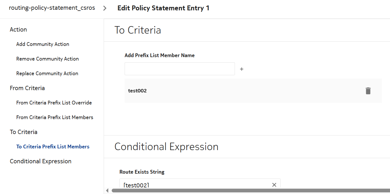Viewport: 390px width, 194px height.
Task: Select From Criteria Prefix List Override
Action: click(x=54, y=103)
